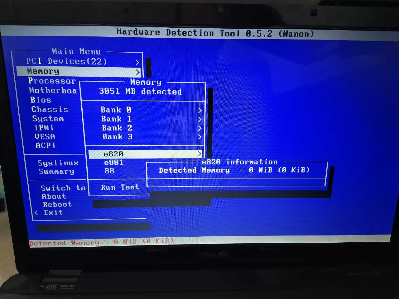Run Test in the Memory menu
The image size is (399, 299).
point(120,187)
